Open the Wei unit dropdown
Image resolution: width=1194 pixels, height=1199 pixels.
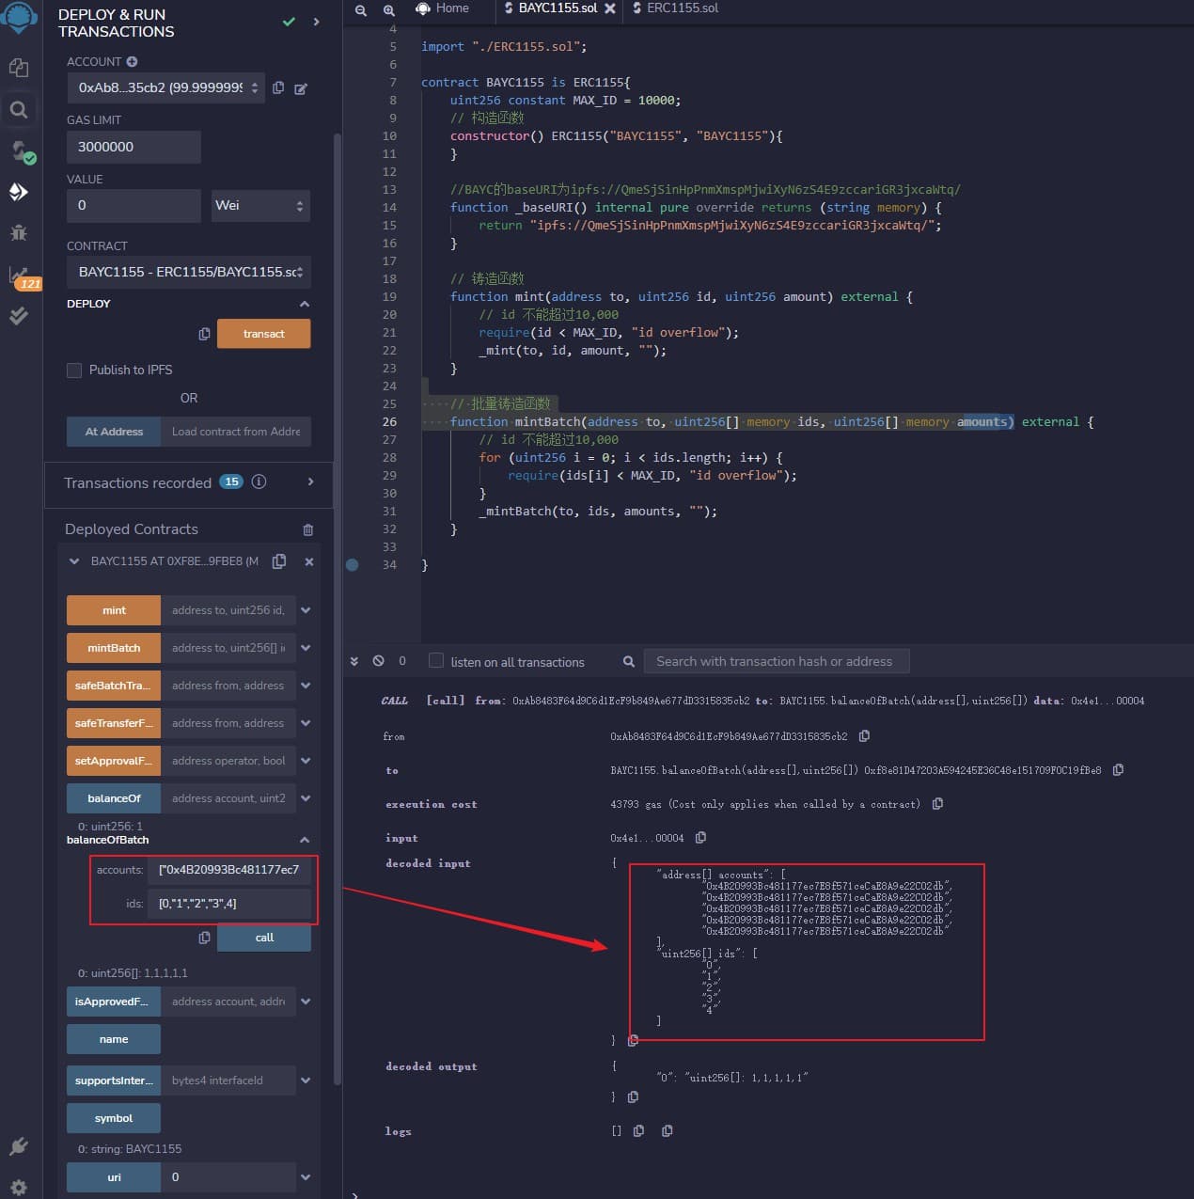point(260,206)
